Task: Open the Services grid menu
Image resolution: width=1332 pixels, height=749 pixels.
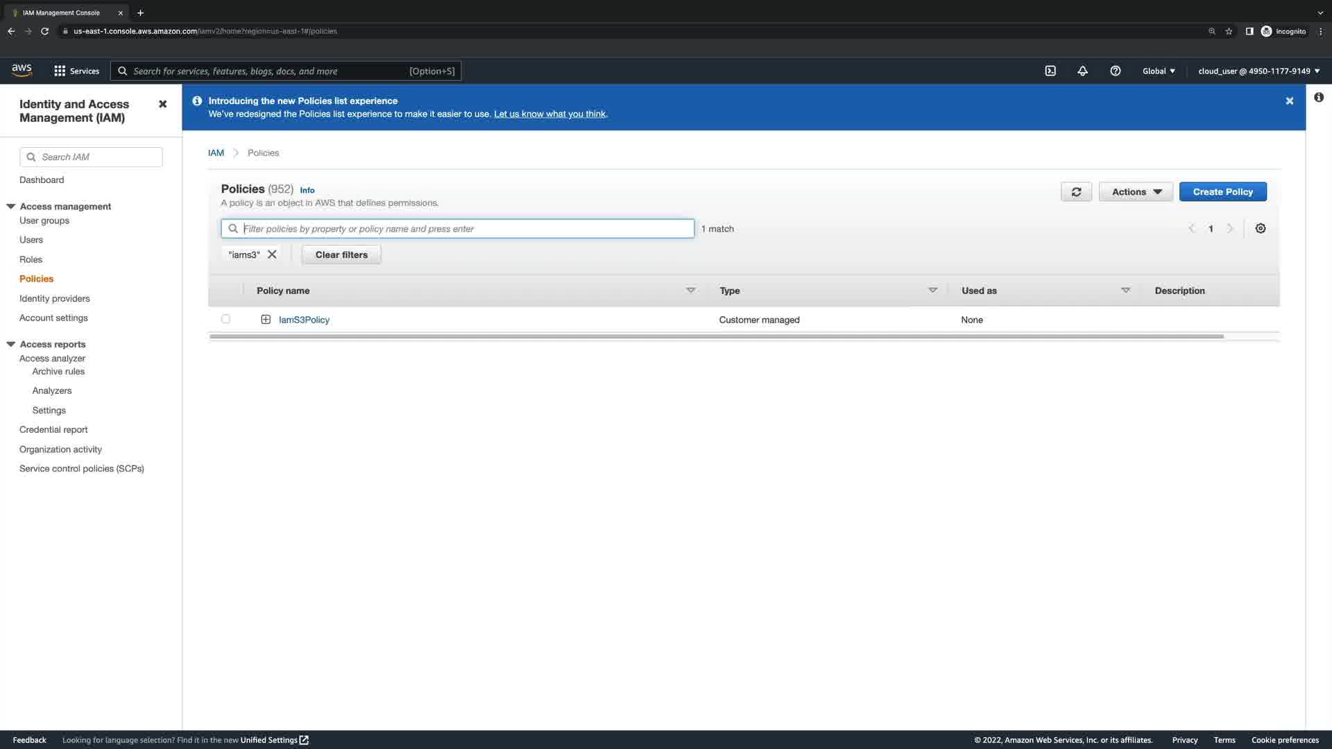Action: click(x=60, y=71)
